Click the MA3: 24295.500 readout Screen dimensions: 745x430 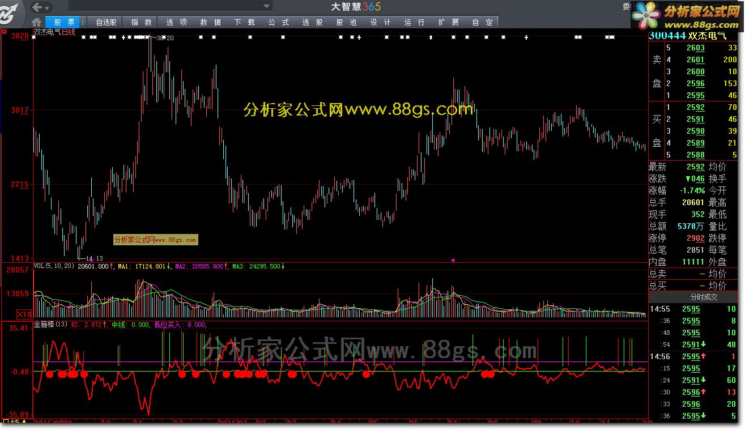coord(258,266)
